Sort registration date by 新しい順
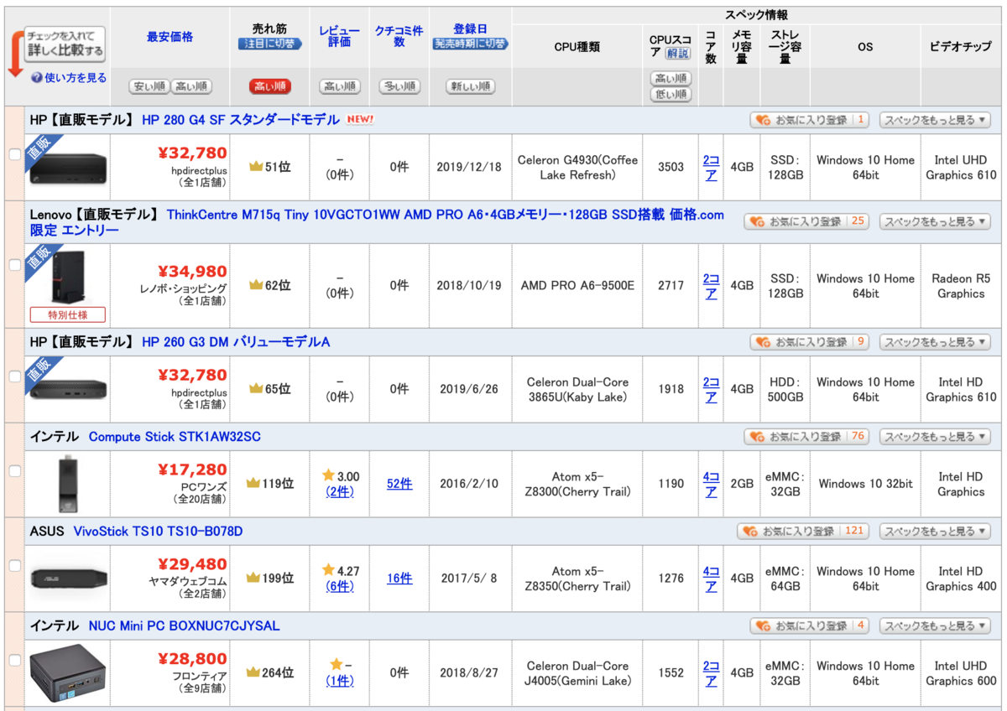1007x711 pixels. coord(470,86)
